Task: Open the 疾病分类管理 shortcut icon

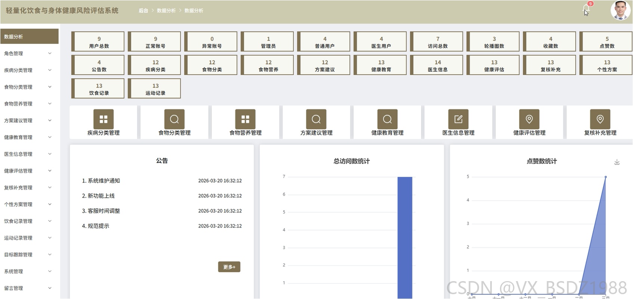Action: (x=104, y=119)
